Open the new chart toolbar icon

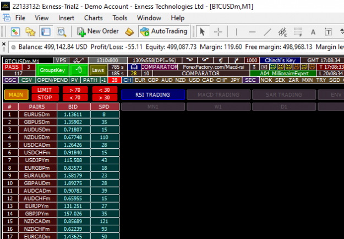[x=15, y=32]
